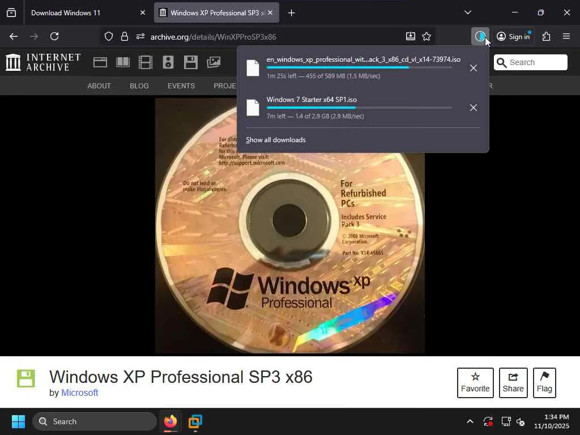Click the Windows XP ISO download progress bar

tap(359, 68)
